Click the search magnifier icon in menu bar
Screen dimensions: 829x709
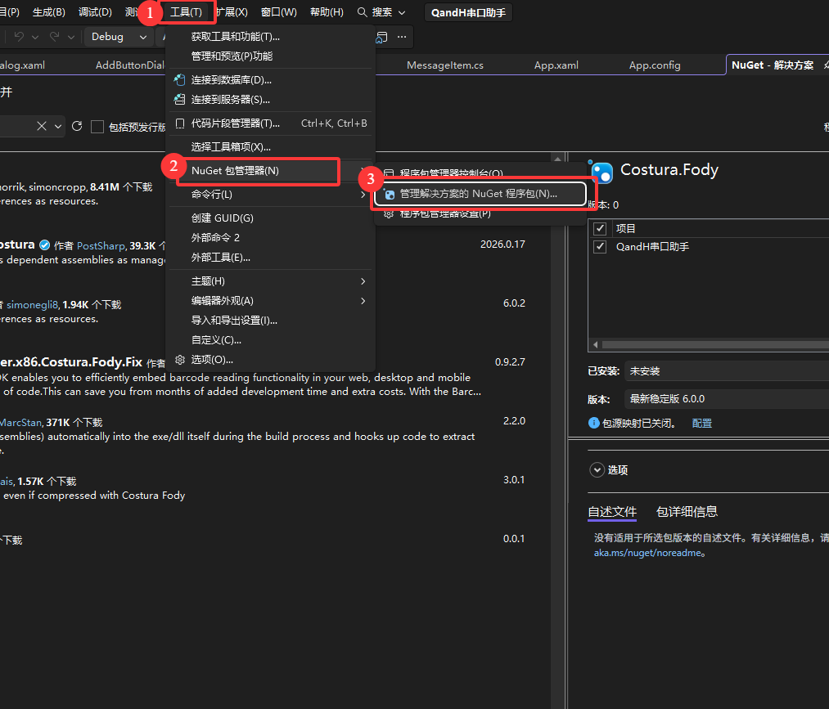tap(363, 12)
